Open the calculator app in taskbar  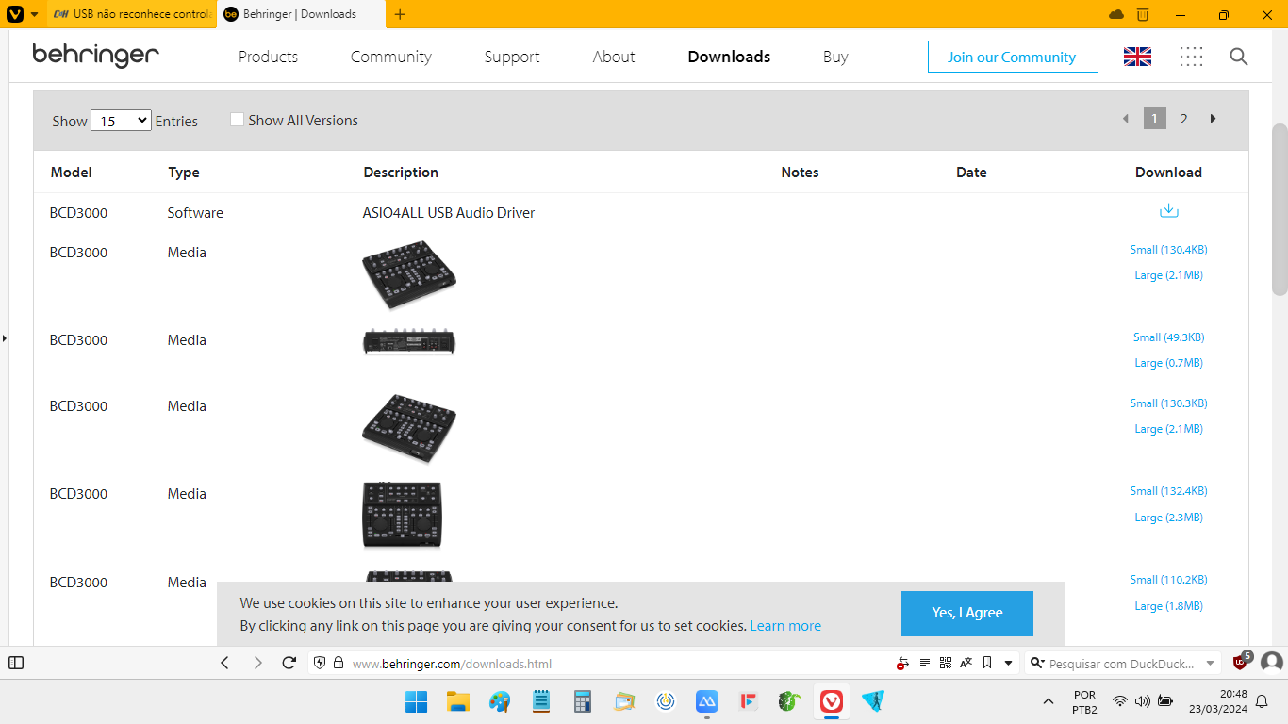[583, 701]
